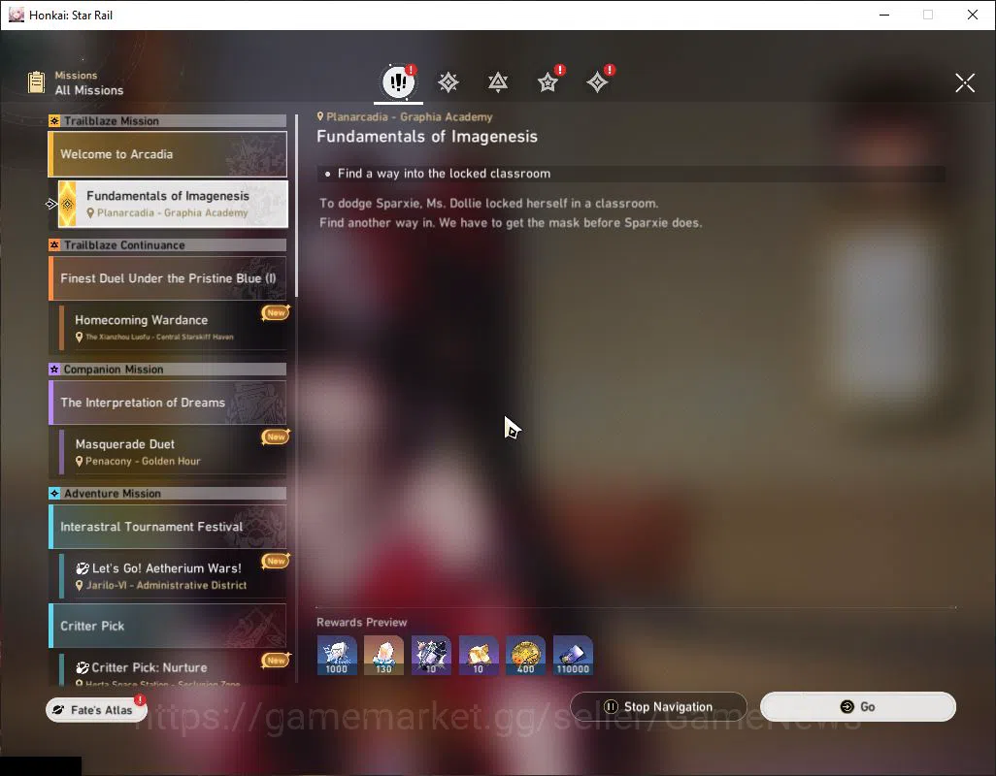Click the arrow icon in Go button

click(847, 706)
